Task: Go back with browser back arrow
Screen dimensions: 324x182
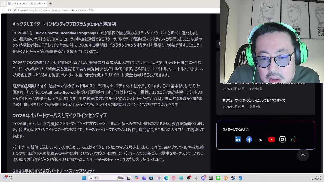Action: point(3,10)
